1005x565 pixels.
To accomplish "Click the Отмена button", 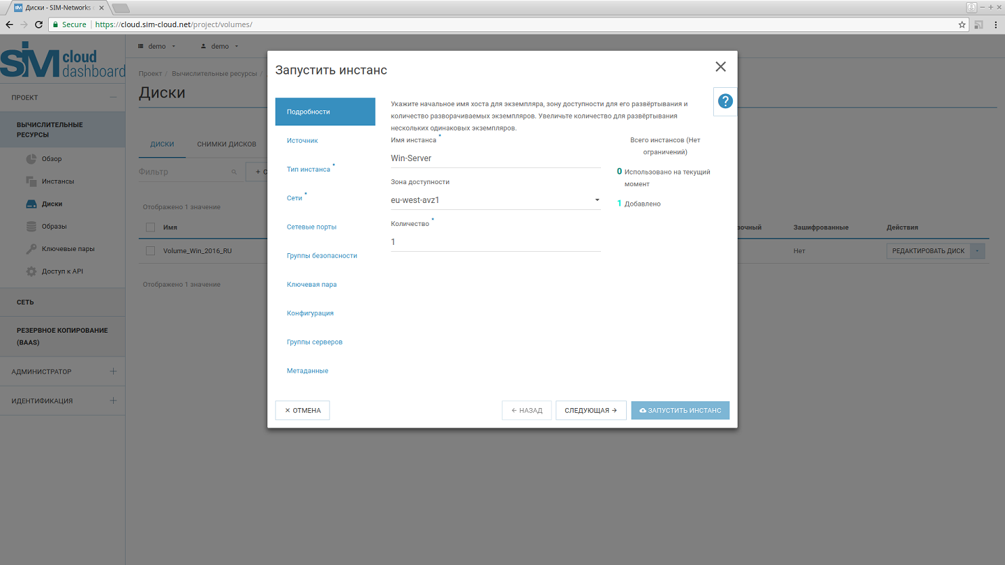I will click(302, 411).
